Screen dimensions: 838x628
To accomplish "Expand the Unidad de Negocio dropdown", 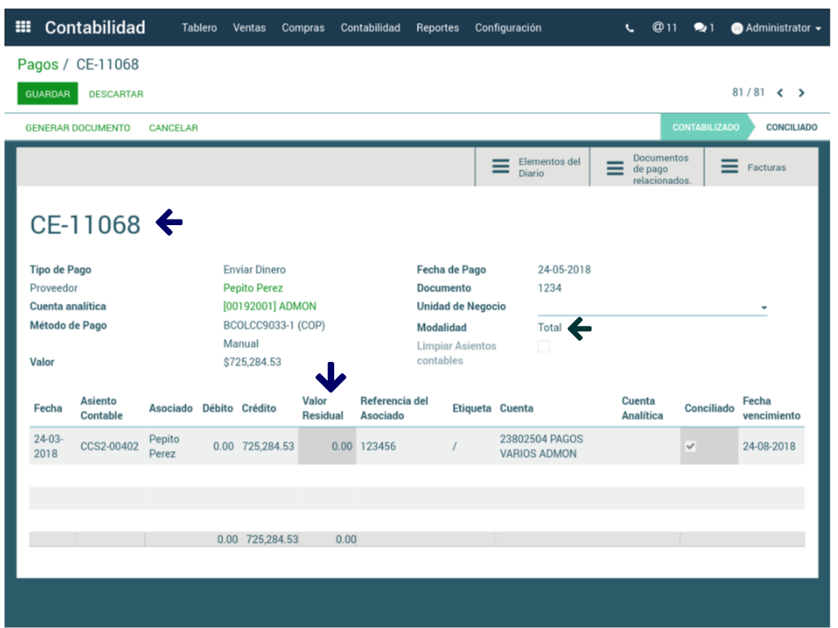I will pos(763,308).
